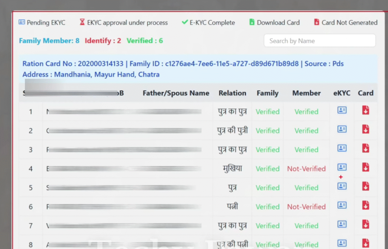Click the Family Verified status in row 1

[268, 112]
